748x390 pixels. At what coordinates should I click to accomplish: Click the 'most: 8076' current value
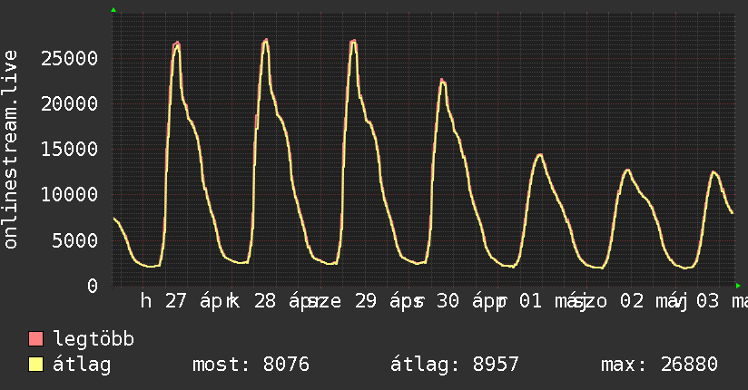pyautogui.click(x=251, y=365)
